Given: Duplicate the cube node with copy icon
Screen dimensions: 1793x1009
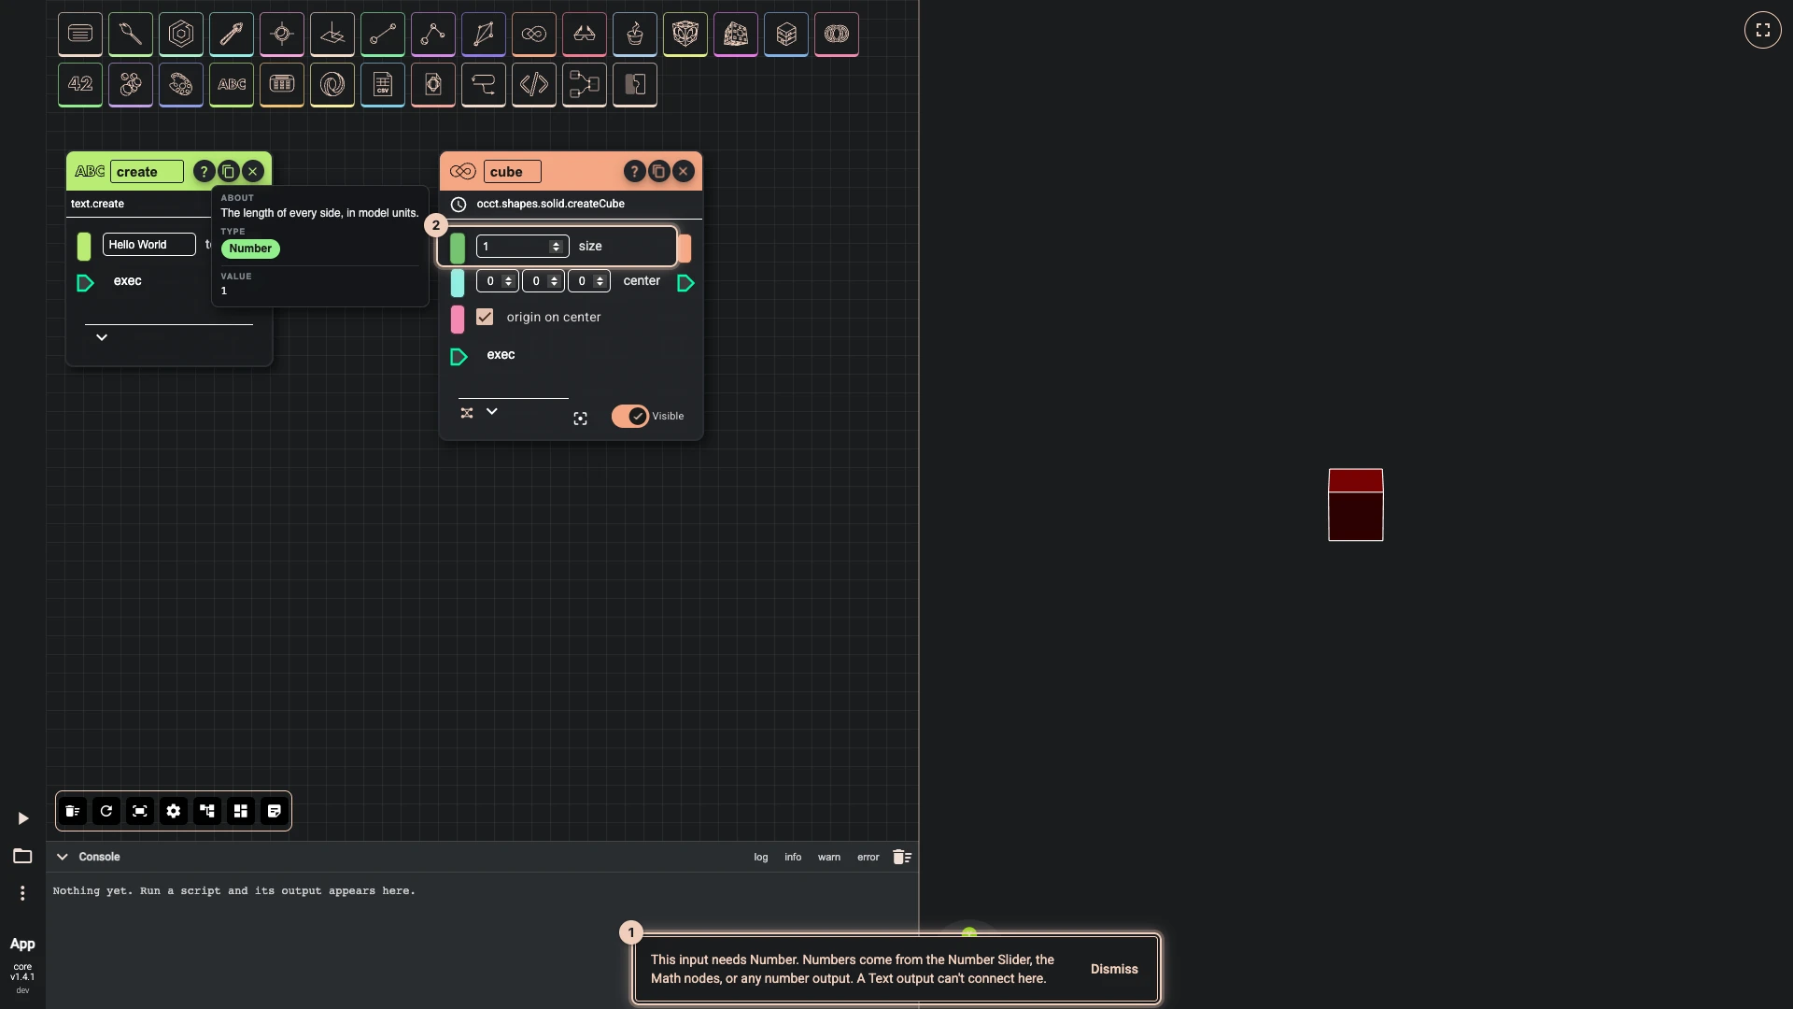Looking at the screenshot, I should (x=658, y=171).
